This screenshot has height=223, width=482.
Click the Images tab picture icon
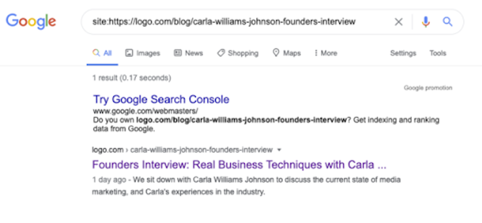pyautogui.click(x=129, y=53)
